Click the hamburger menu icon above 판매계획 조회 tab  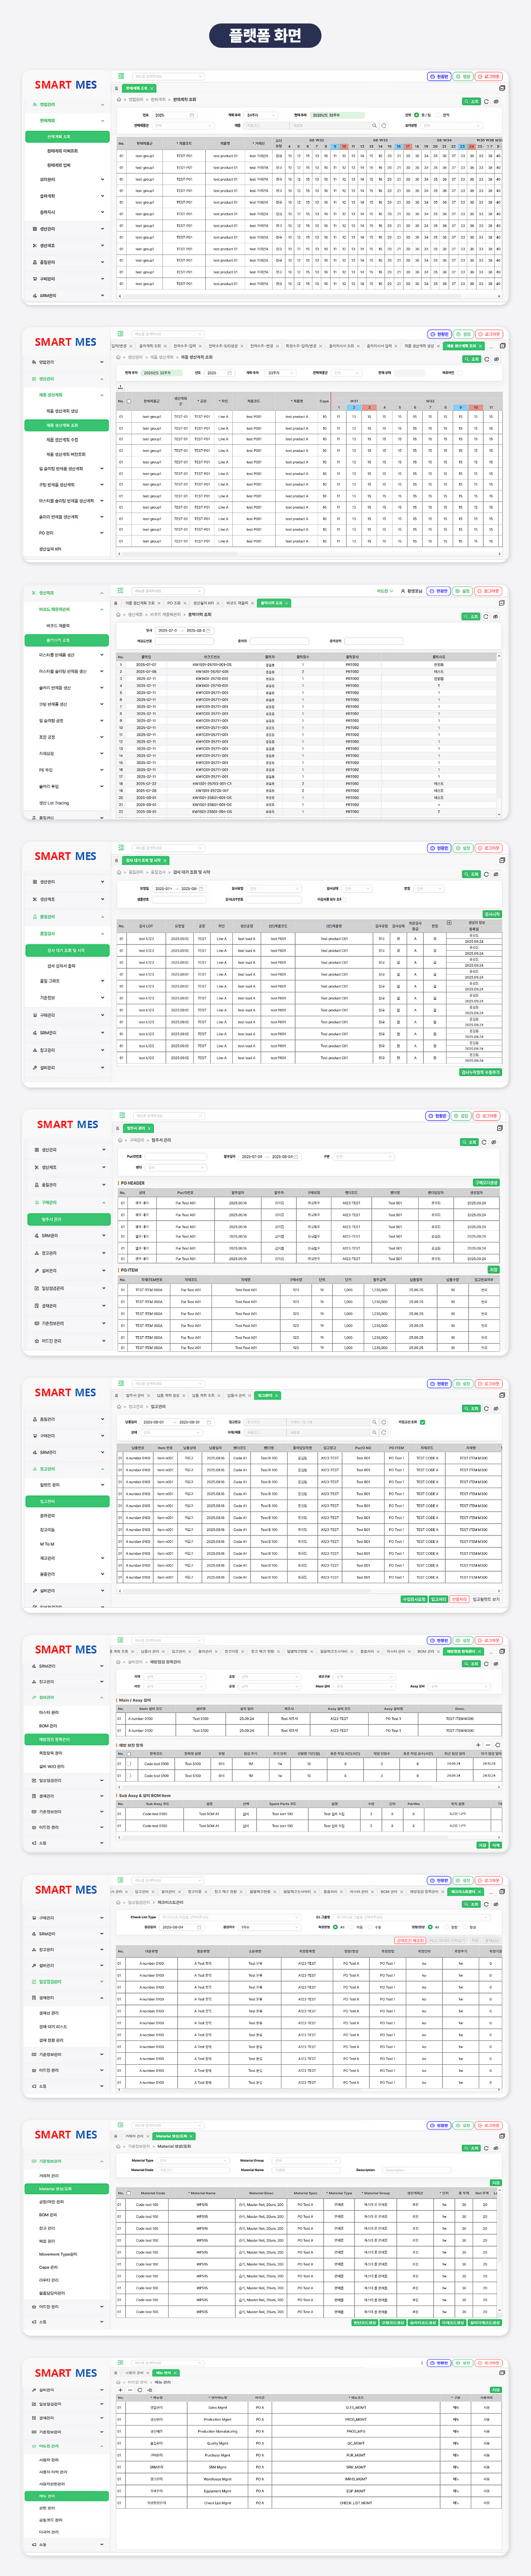(121, 76)
